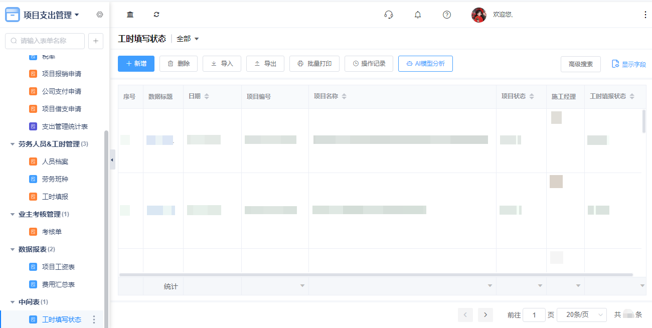Open the help question mark icon
The width and height of the screenshot is (652, 328).
(x=447, y=15)
